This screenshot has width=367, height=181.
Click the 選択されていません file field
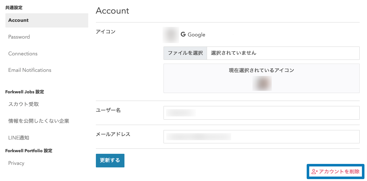click(283, 53)
